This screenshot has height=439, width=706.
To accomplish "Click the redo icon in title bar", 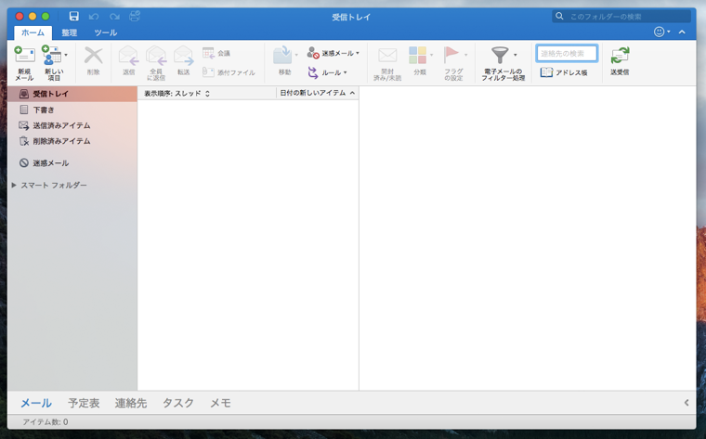I will (x=114, y=17).
